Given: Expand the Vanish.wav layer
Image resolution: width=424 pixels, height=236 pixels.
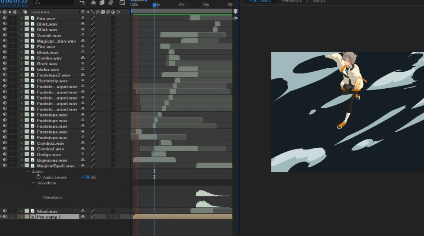Looking at the screenshot, I should pos(21,35).
